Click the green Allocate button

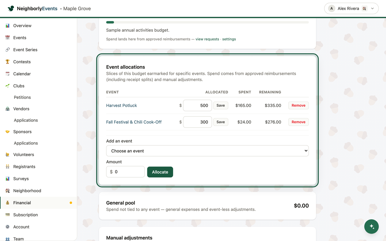pyautogui.click(x=160, y=172)
